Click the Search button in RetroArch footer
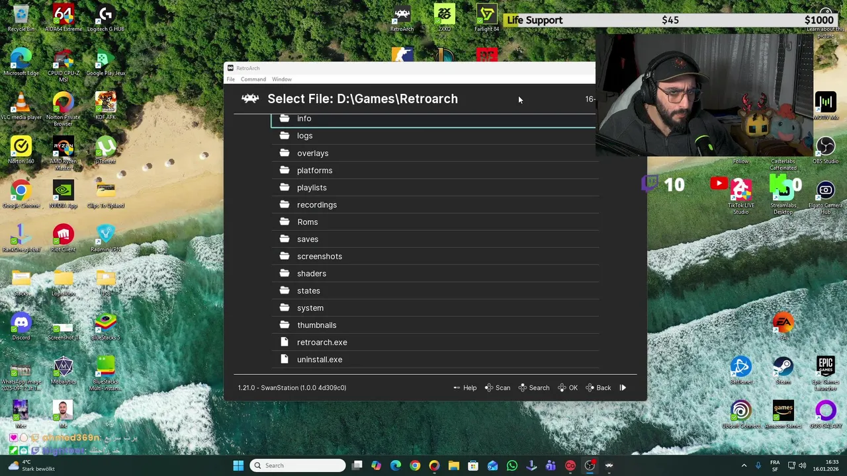The image size is (847, 476). (x=533, y=387)
